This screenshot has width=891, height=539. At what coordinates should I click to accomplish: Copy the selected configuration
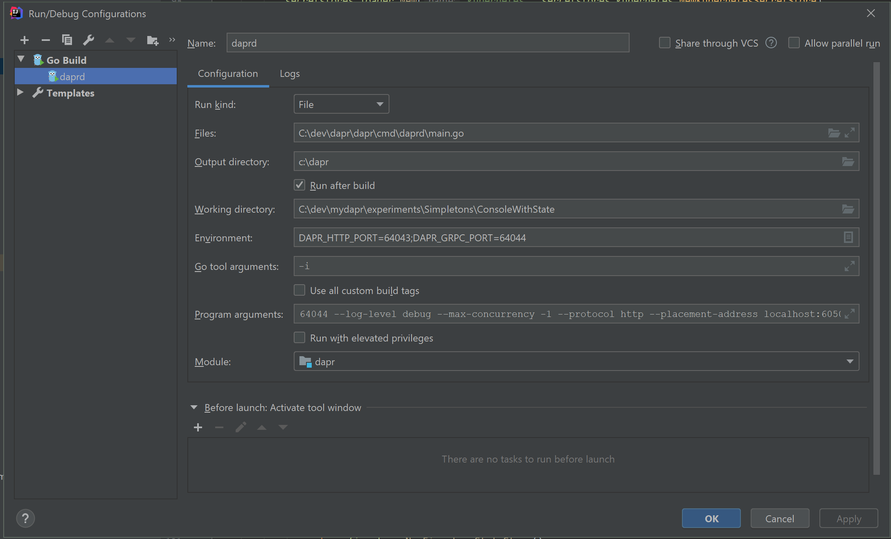67,40
